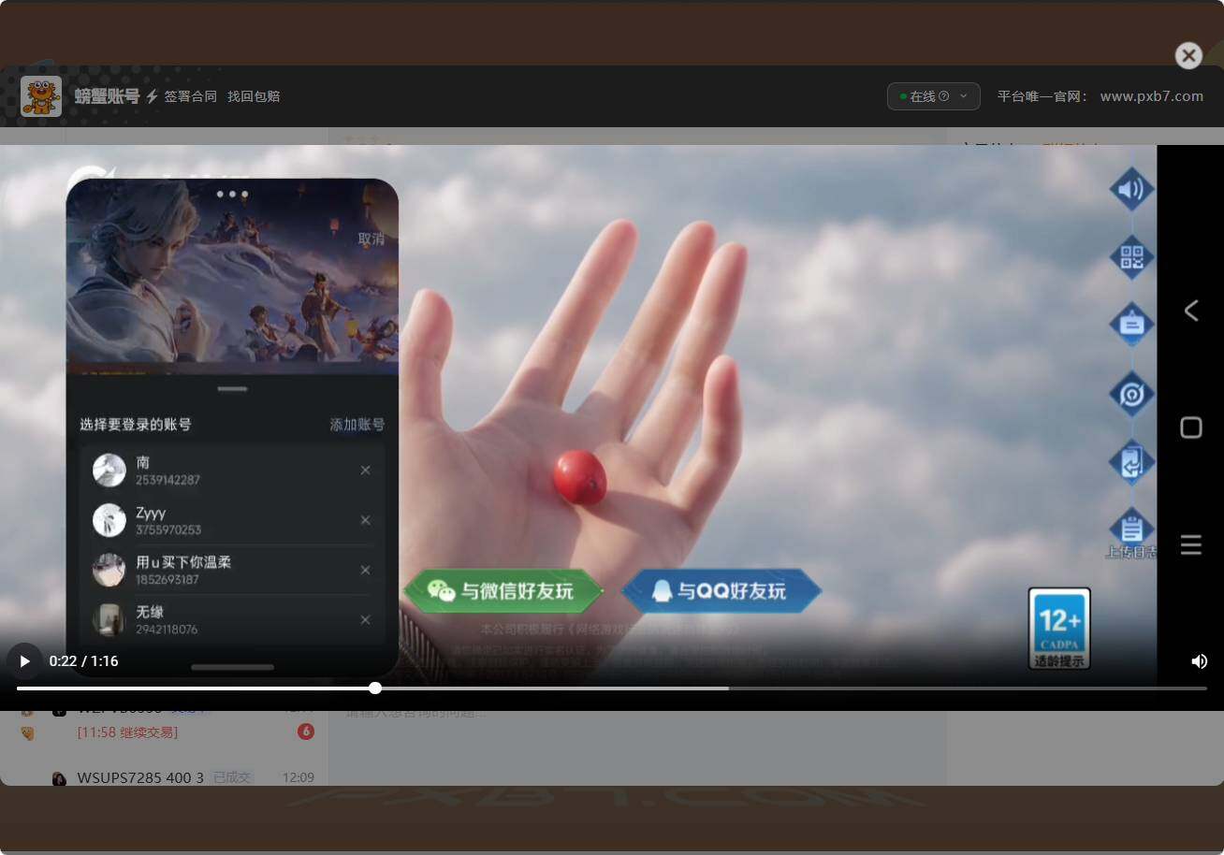Click the lightning bolt icon beside 螃蟹账号

pyautogui.click(x=152, y=96)
